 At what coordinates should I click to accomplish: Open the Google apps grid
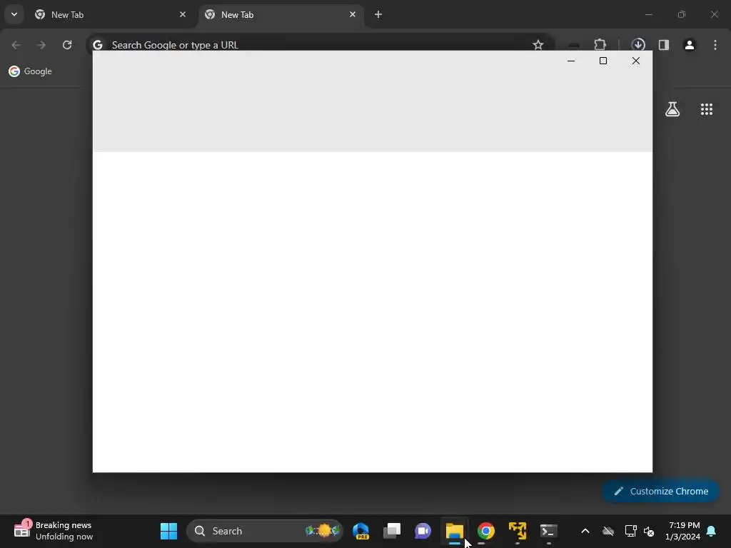tap(707, 109)
